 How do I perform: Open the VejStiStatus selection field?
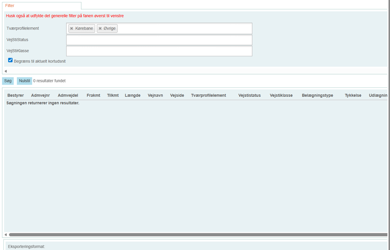pos(159,40)
